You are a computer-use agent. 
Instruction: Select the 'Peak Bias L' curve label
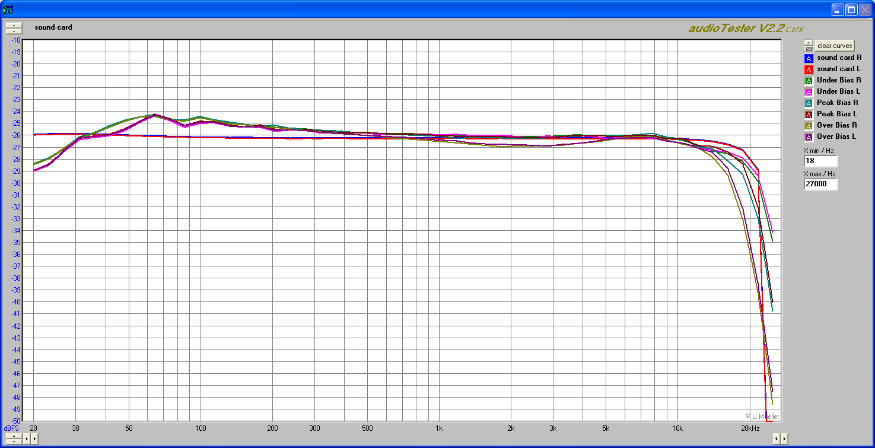(x=837, y=114)
